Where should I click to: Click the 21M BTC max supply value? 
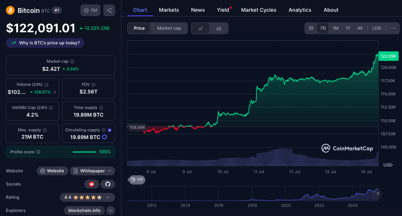(x=32, y=137)
